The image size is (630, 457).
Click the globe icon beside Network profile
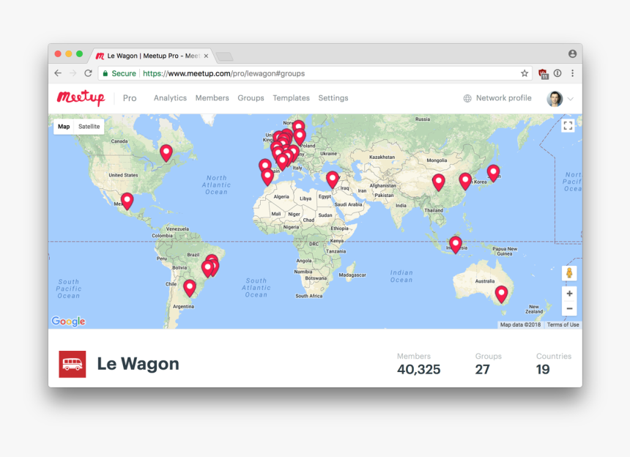(x=467, y=98)
